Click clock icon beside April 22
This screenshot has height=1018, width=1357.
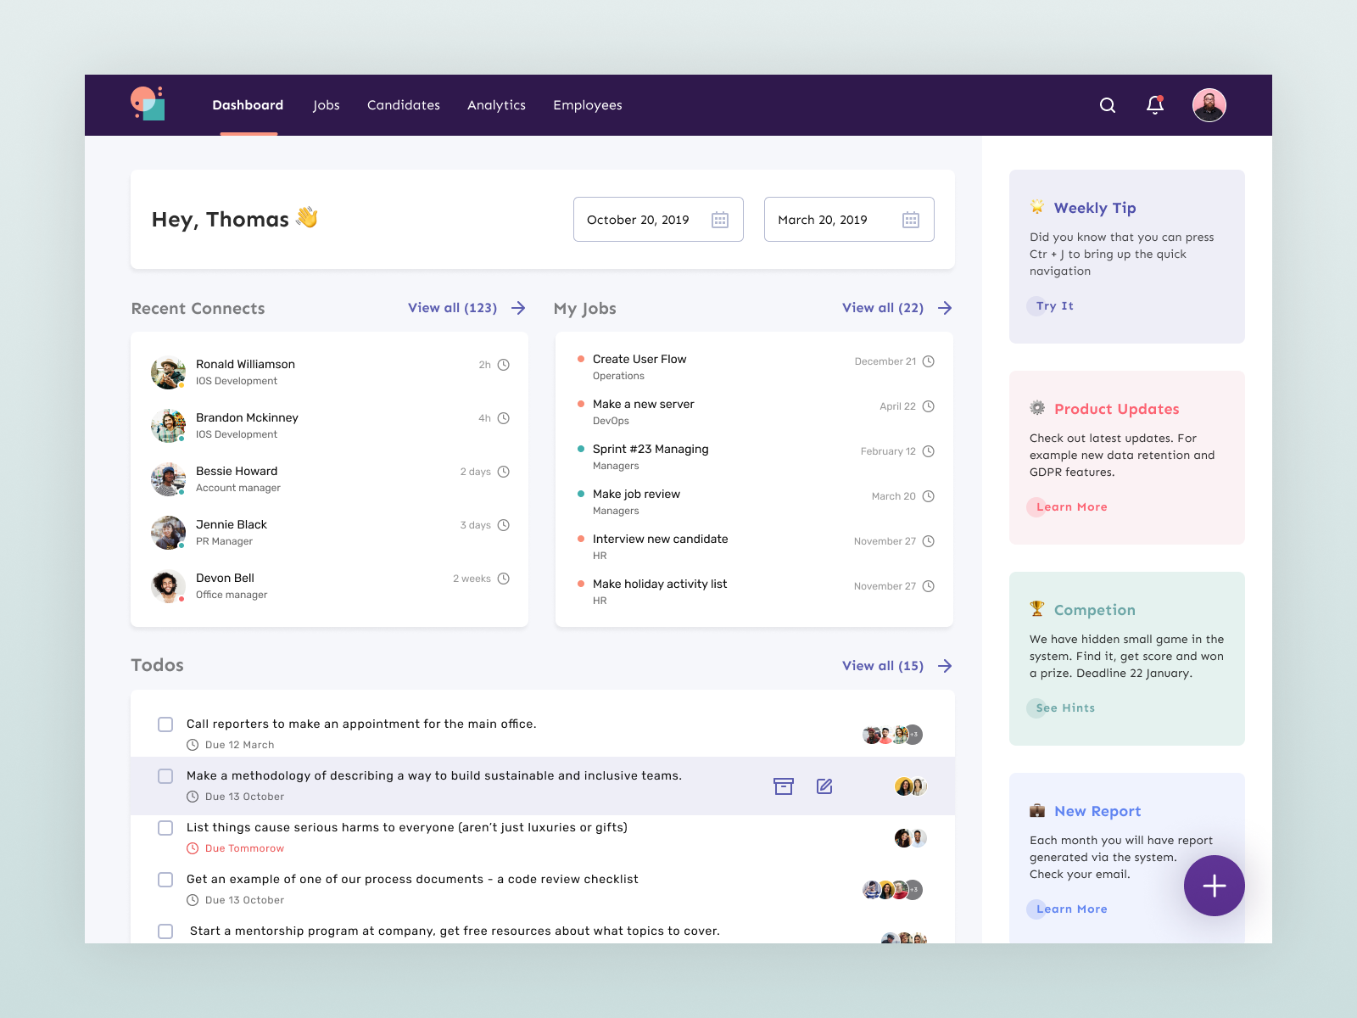point(929,406)
